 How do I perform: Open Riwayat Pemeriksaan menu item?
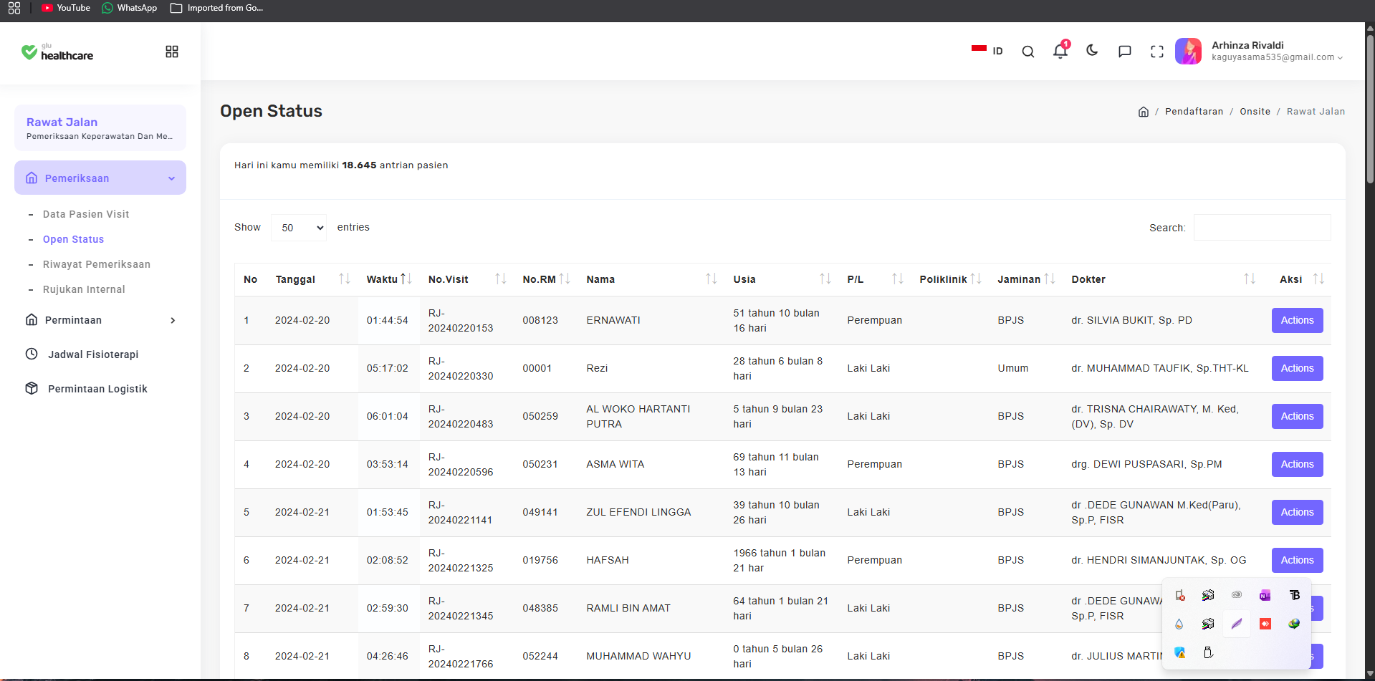(97, 264)
